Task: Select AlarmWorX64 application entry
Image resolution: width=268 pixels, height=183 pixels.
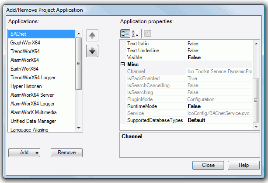Action: (x=42, y=60)
